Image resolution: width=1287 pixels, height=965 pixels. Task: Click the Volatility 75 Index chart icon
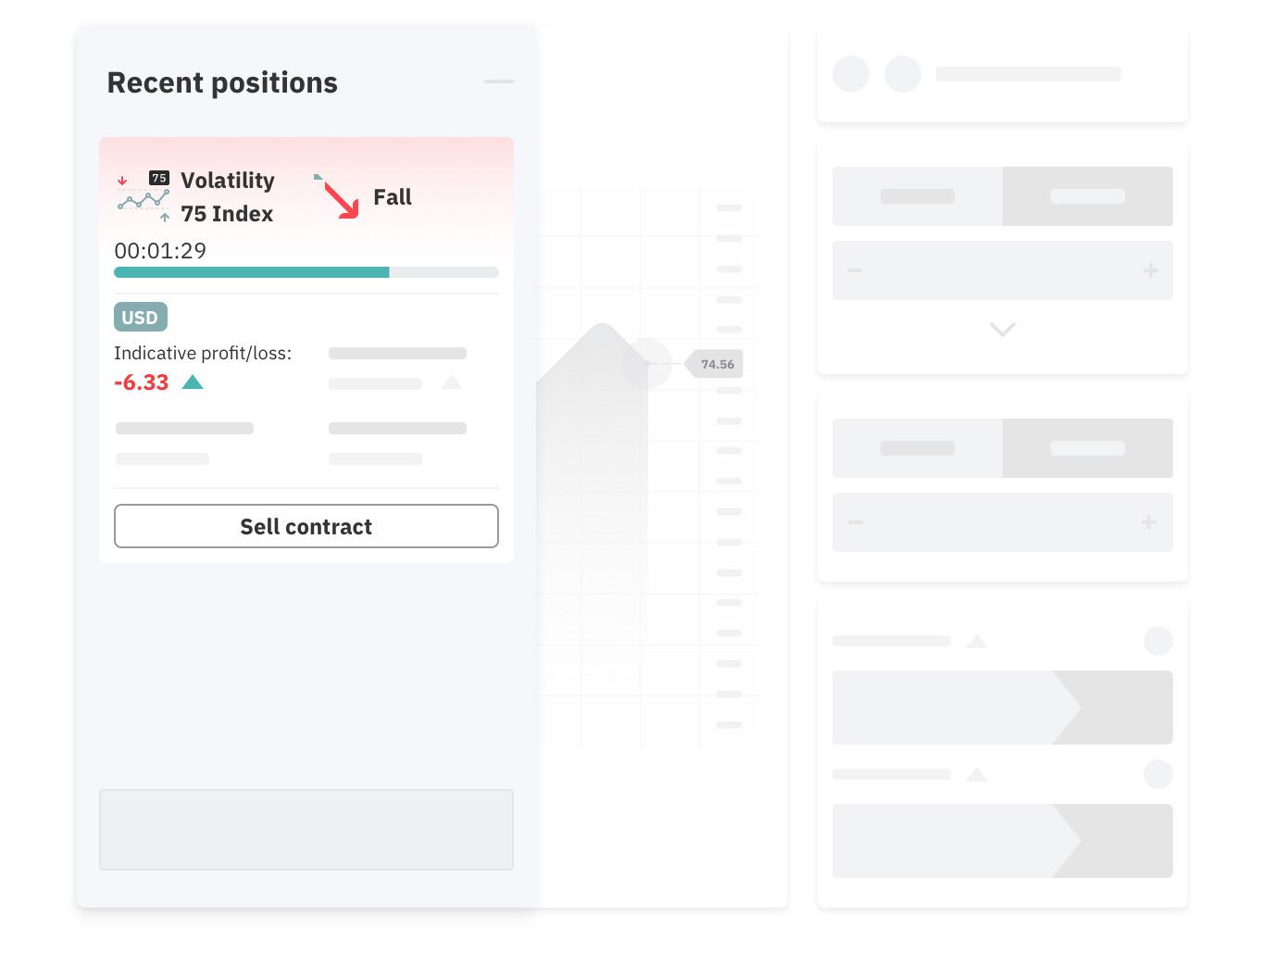click(x=144, y=196)
